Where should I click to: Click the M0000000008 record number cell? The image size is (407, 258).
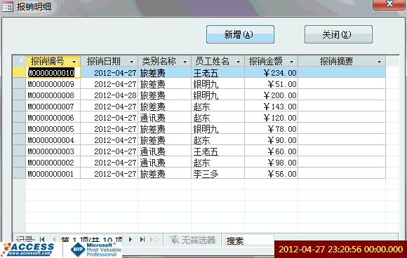point(53,95)
